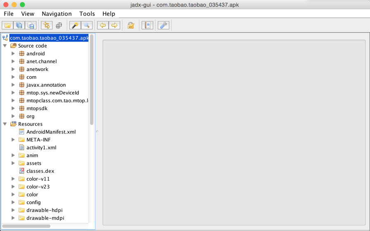Click the Export as gradle project icon
The height and width of the screenshot is (231, 370).
click(x=31, y=25)
